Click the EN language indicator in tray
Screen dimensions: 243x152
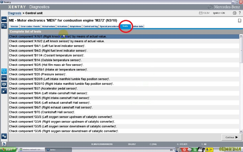[x=171, y=150]
